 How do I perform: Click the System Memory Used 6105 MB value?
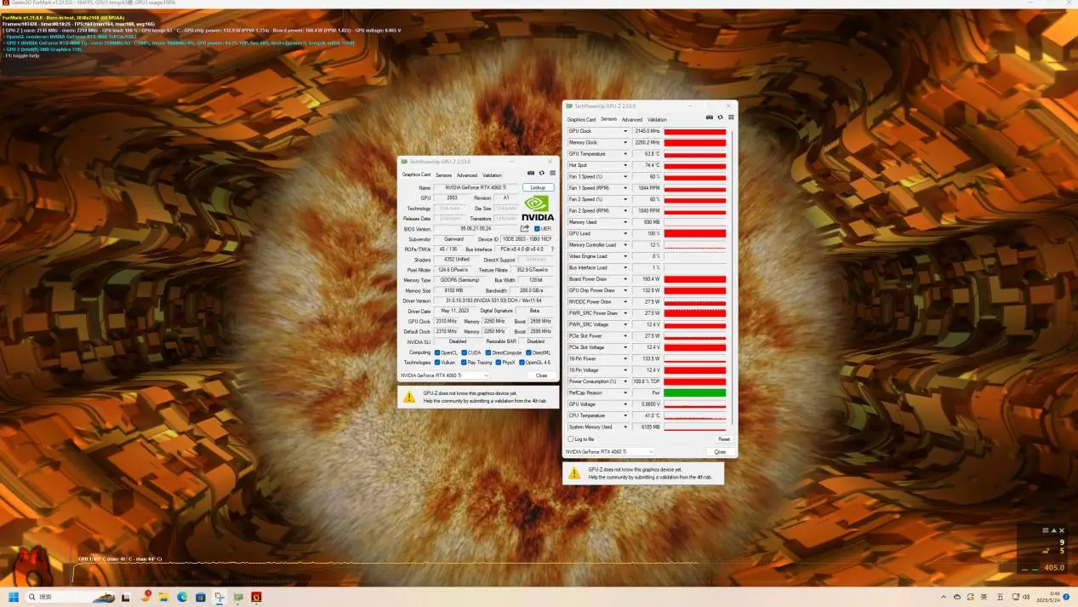(x=647, y=427)
